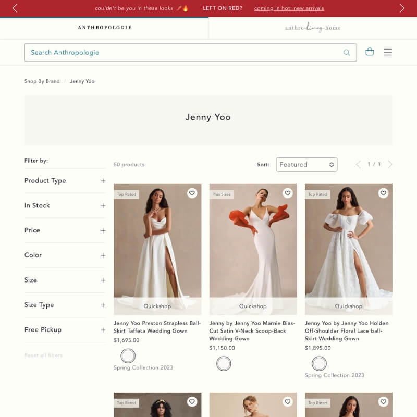The height and width of the screenshot is (417, 417).
Task: Click the Plus Sizes badge on Marnie gown
Action: click(x=221, y=194)
